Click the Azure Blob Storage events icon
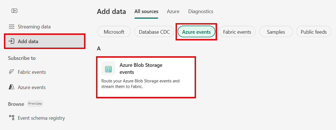The width and height of the screenshot is (336, 130). tap(108, 68)
